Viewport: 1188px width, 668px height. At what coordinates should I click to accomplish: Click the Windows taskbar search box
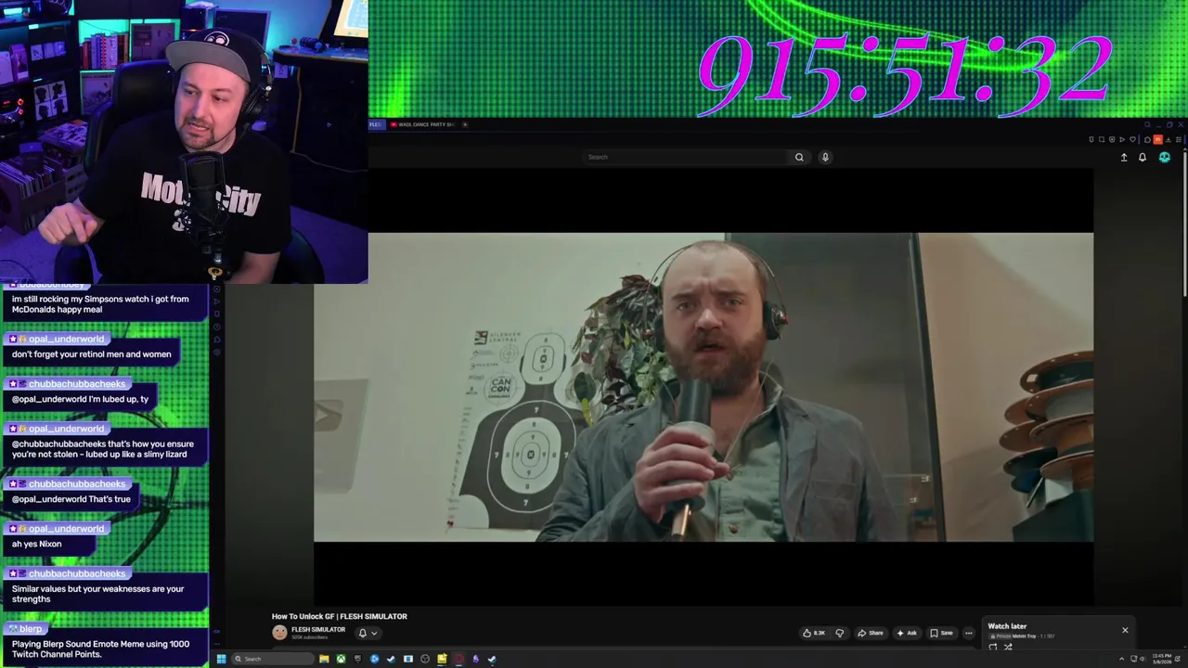click(273, 659)
